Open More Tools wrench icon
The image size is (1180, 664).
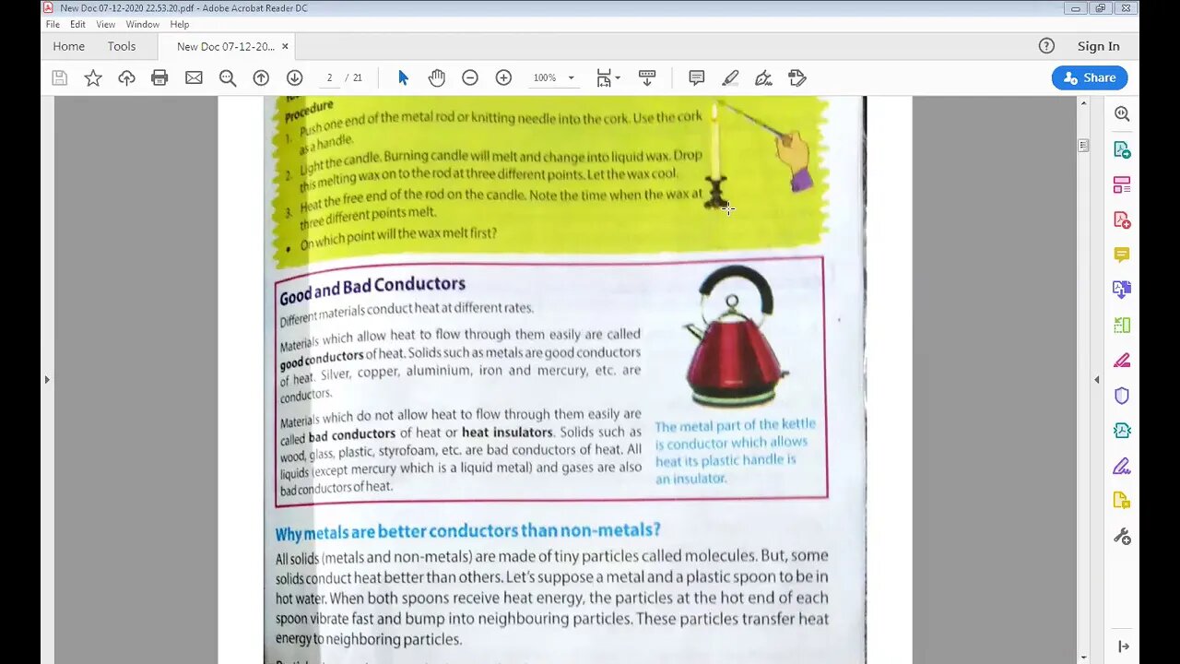click(1122, 536)
